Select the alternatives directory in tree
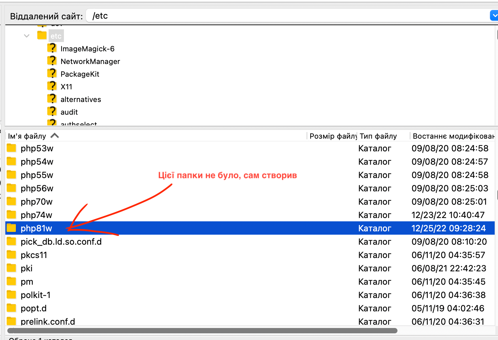 click(81, 99)
